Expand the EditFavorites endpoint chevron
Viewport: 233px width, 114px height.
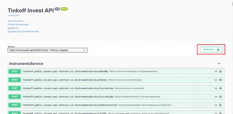[x=216, y=105]
